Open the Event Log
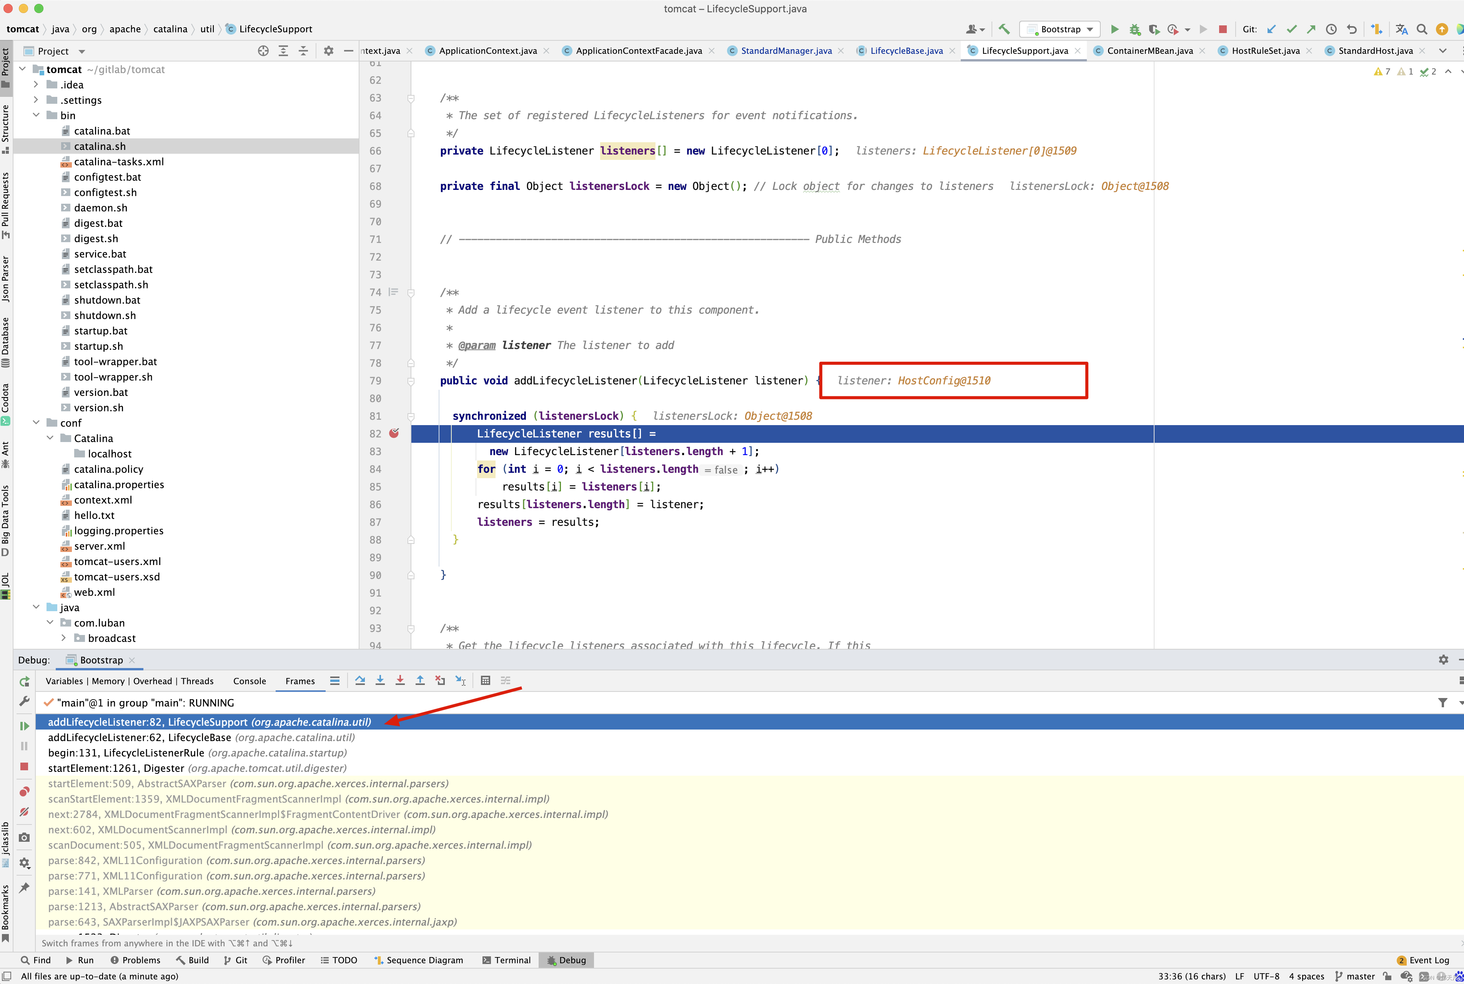 click(1423, 960)
